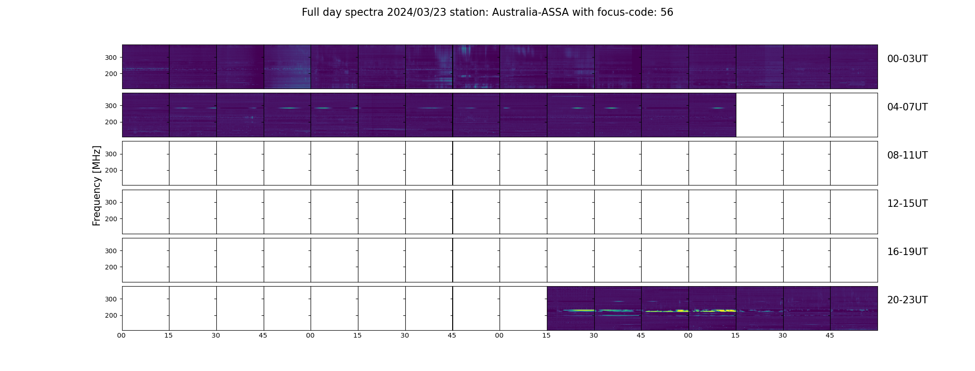
Task: Select the 12-15UT row label
Action: tap(907, 204)
